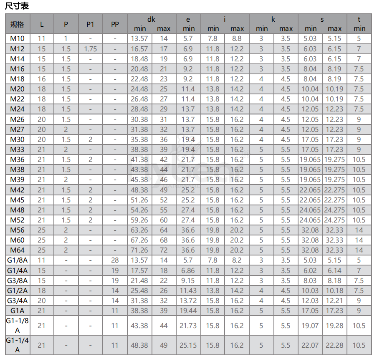This screenshot has width=377, height=359.
Task: Select the G1/8A row label
Action: tap(17, 260)
